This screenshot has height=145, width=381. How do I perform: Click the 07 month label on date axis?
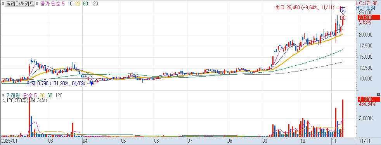(x=190, y=141)
